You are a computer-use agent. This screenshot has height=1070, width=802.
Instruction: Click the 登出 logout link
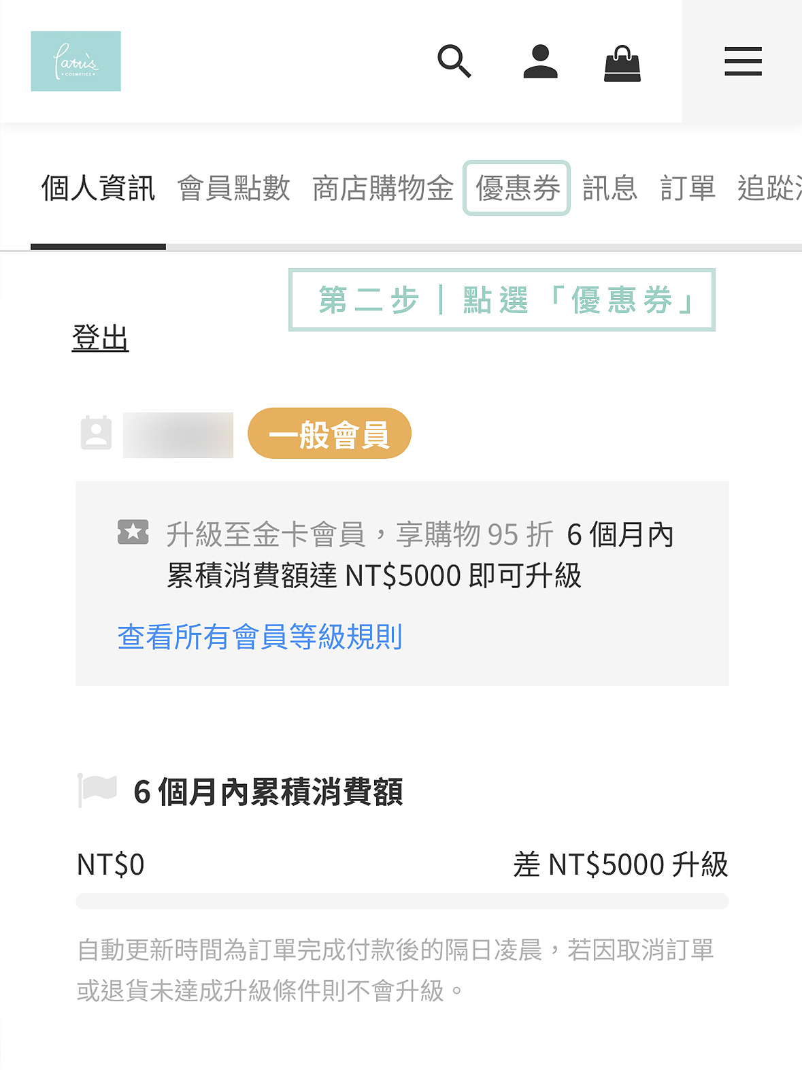(101, 338)
